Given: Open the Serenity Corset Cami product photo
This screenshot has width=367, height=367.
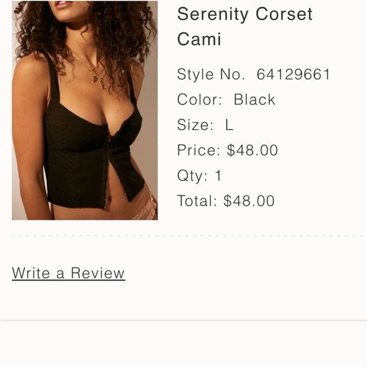Looking at the screenshot, I should 85,110.
